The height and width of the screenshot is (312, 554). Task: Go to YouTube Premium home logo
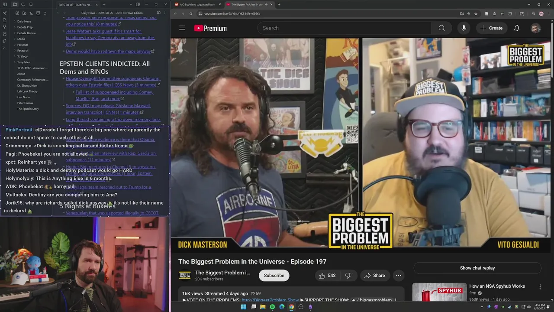[210, 28]
